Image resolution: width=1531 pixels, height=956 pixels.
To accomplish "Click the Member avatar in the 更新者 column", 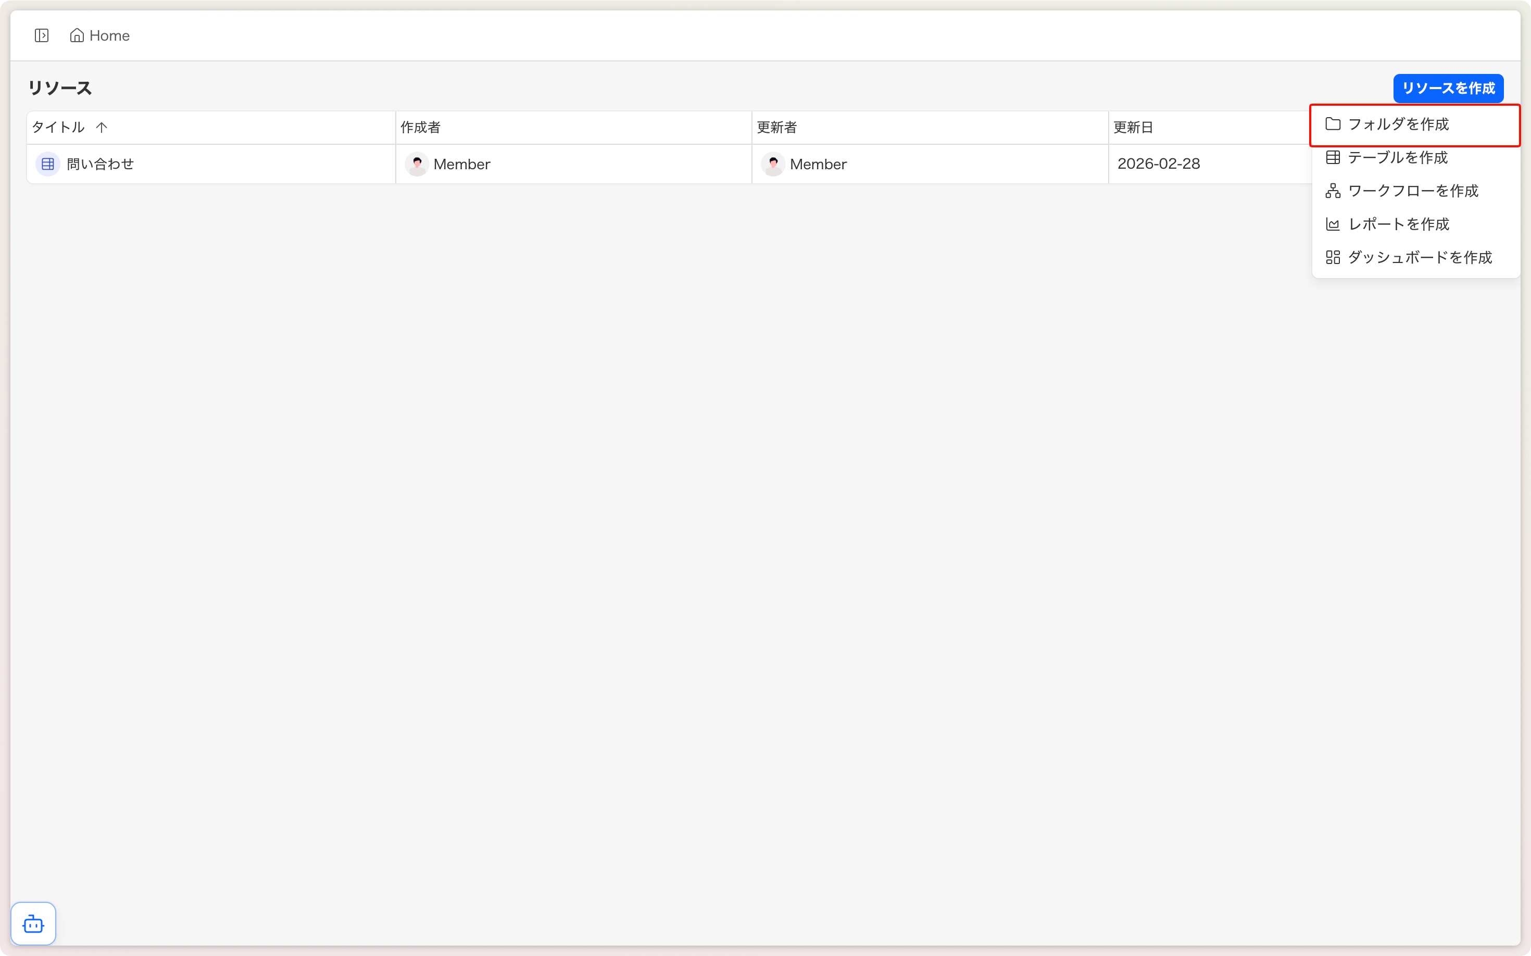I will 773,165.
